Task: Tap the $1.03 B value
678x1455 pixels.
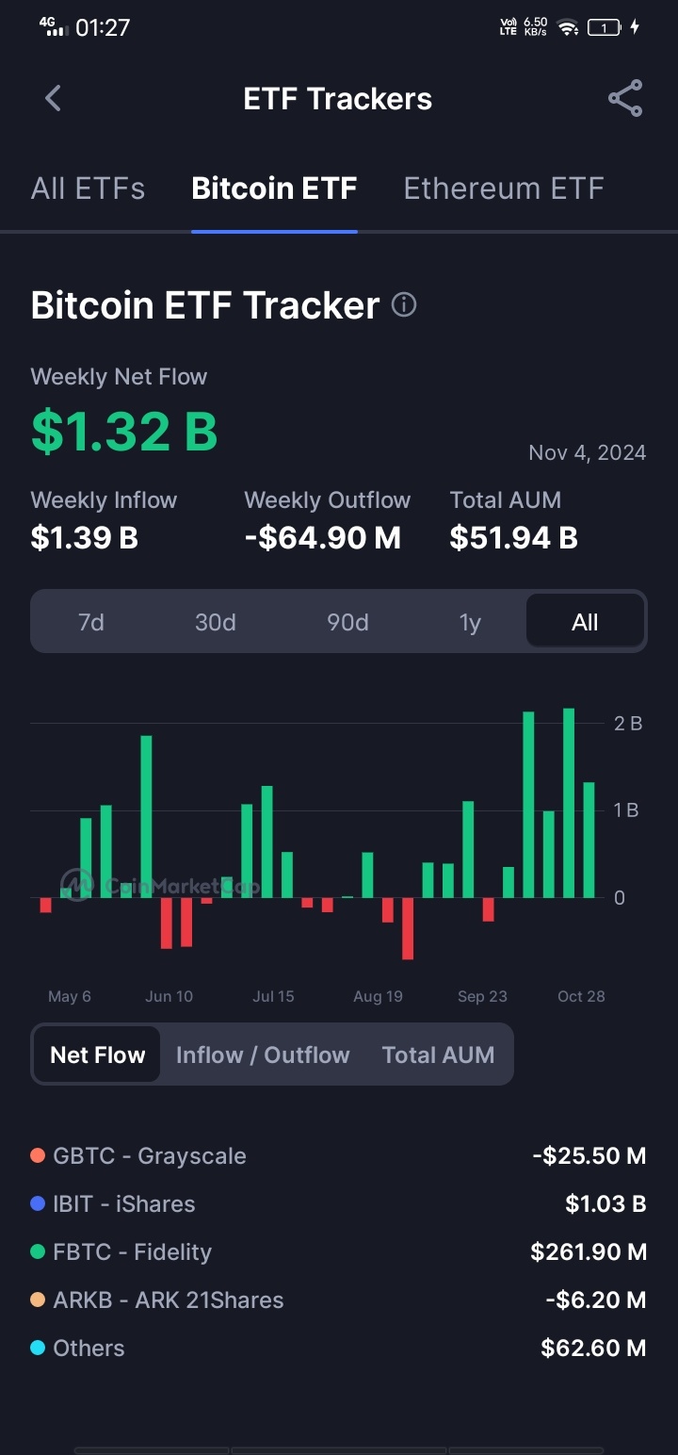Action: (605, 1204)
